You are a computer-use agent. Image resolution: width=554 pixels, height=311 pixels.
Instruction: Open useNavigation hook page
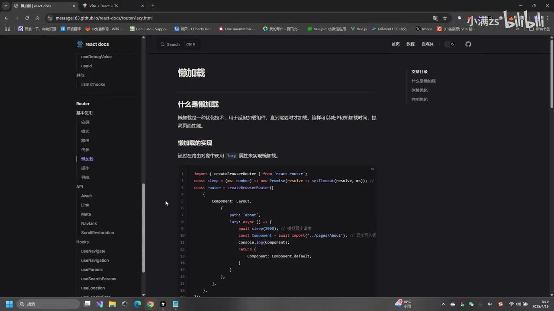(x=95, y=260)
